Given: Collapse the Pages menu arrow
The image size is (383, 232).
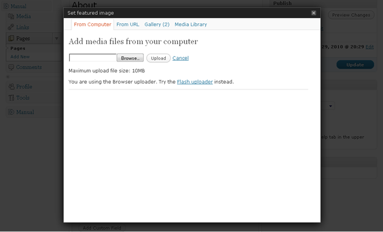Looking at the screenshot, I should click(x=57, y=39).
